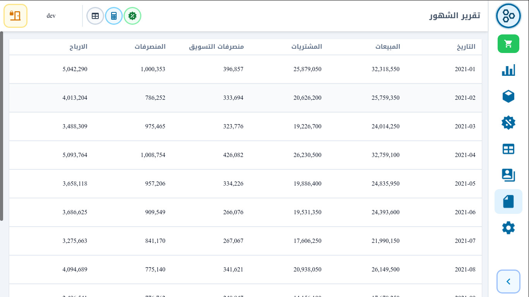Click the sidebar percent discount badge icon
Viewport: 529px width, 297px height.
(508, 123)
